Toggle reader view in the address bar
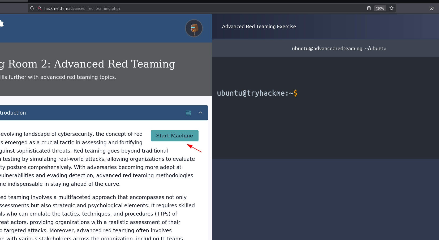This screenshot has height=240, width=439. [x=369, y=8]
